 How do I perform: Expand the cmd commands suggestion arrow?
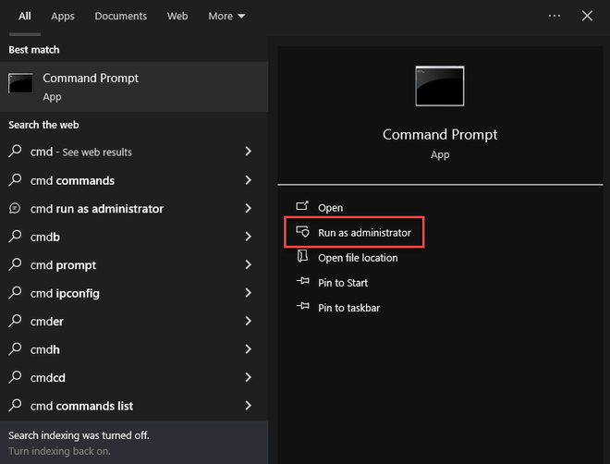click(249, 180)
